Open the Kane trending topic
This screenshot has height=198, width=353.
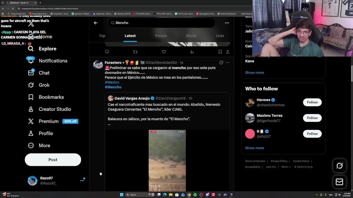pyautogui.click(x=250, y=61)
